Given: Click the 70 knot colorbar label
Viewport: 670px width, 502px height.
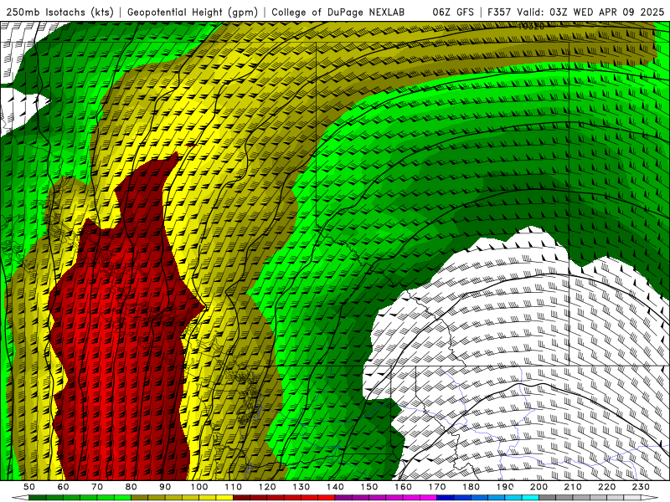Looking at the screenshot, I should pyautogui.click(x=97, y=487).
